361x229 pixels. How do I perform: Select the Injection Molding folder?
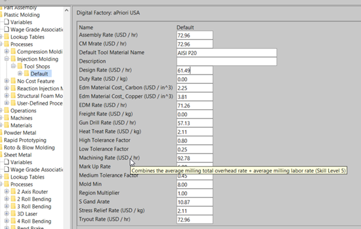tap(35, 59)
